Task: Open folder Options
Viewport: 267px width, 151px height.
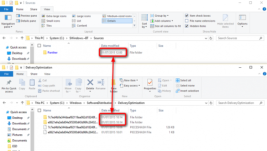Action: tap(242, 21)
